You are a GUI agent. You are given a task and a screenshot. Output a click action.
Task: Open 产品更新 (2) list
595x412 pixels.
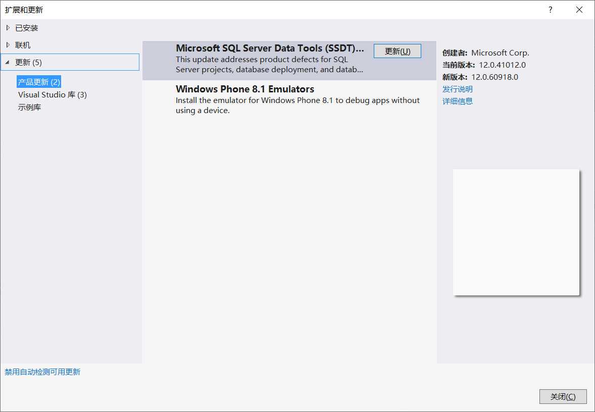39,82
